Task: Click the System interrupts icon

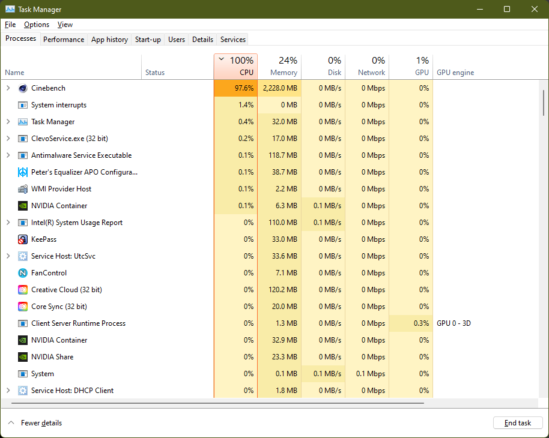Action: (23, 105)
